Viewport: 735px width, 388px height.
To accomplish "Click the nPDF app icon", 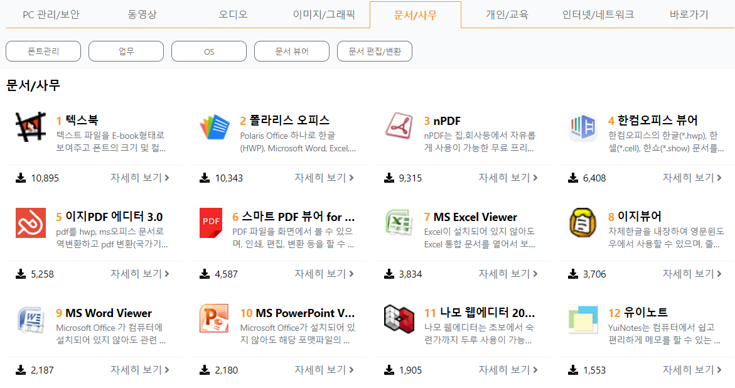I will 399,126.
